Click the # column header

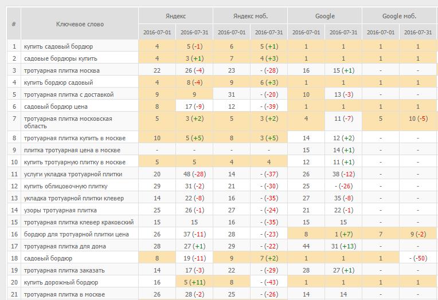click(14, 24)
